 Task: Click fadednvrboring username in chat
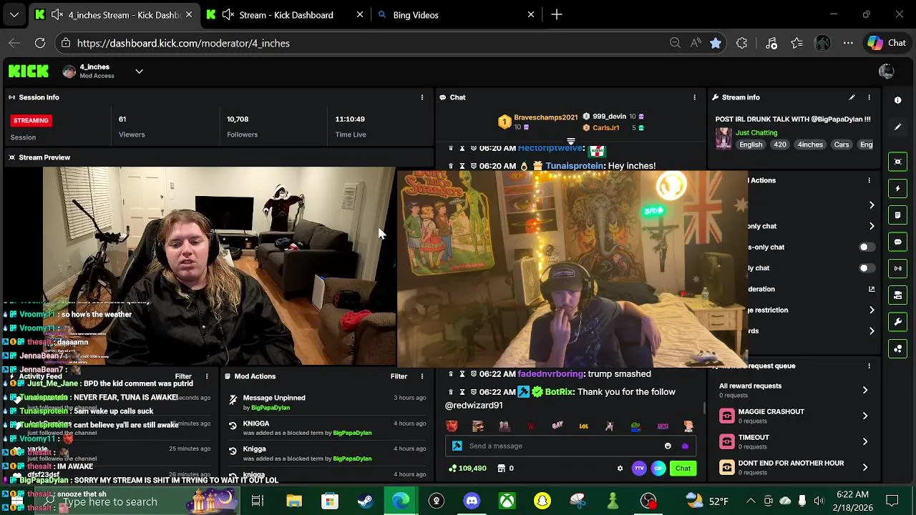pyautogui.click(x=550, y=373)
